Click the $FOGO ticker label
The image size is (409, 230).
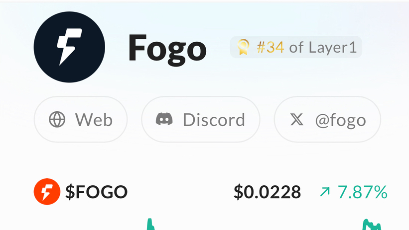96,192
